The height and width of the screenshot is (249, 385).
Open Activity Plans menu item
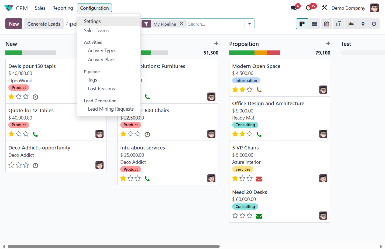(109, 60)
